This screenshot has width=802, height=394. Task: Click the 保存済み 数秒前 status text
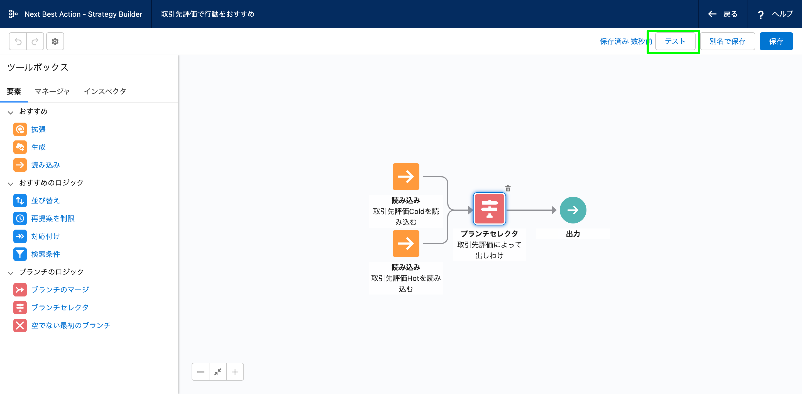coord(626,41)
